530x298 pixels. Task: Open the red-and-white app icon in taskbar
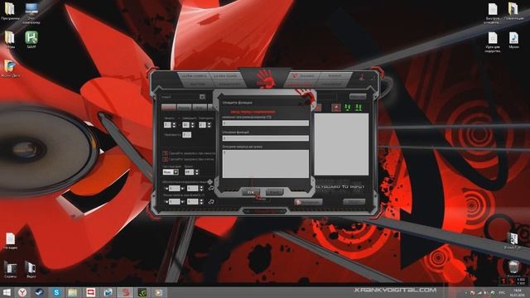point(90,292)
